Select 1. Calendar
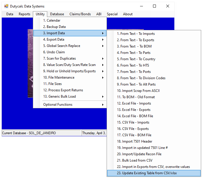Image resolution: width=202 pixels, height=178 pixels. (70, 20)
